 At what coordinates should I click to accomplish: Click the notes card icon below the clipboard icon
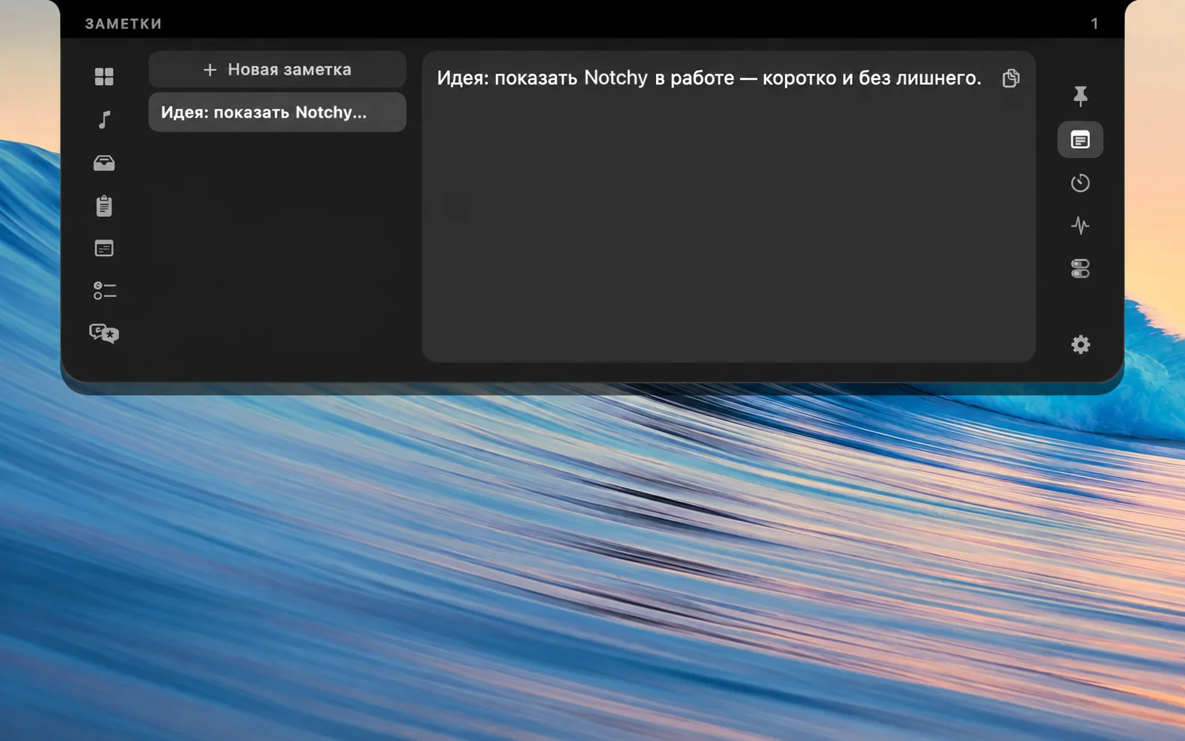coord(104,248)
